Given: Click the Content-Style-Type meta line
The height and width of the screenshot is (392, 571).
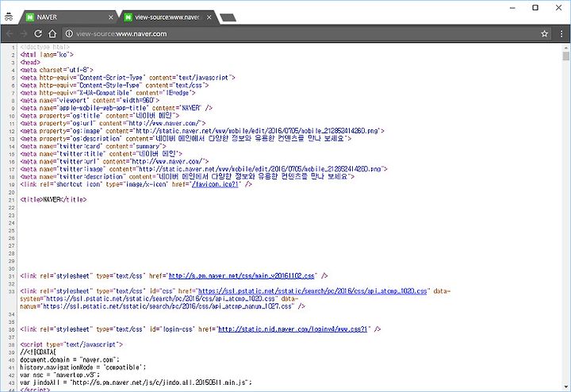Looking at the screenshot, I should 114,85.
